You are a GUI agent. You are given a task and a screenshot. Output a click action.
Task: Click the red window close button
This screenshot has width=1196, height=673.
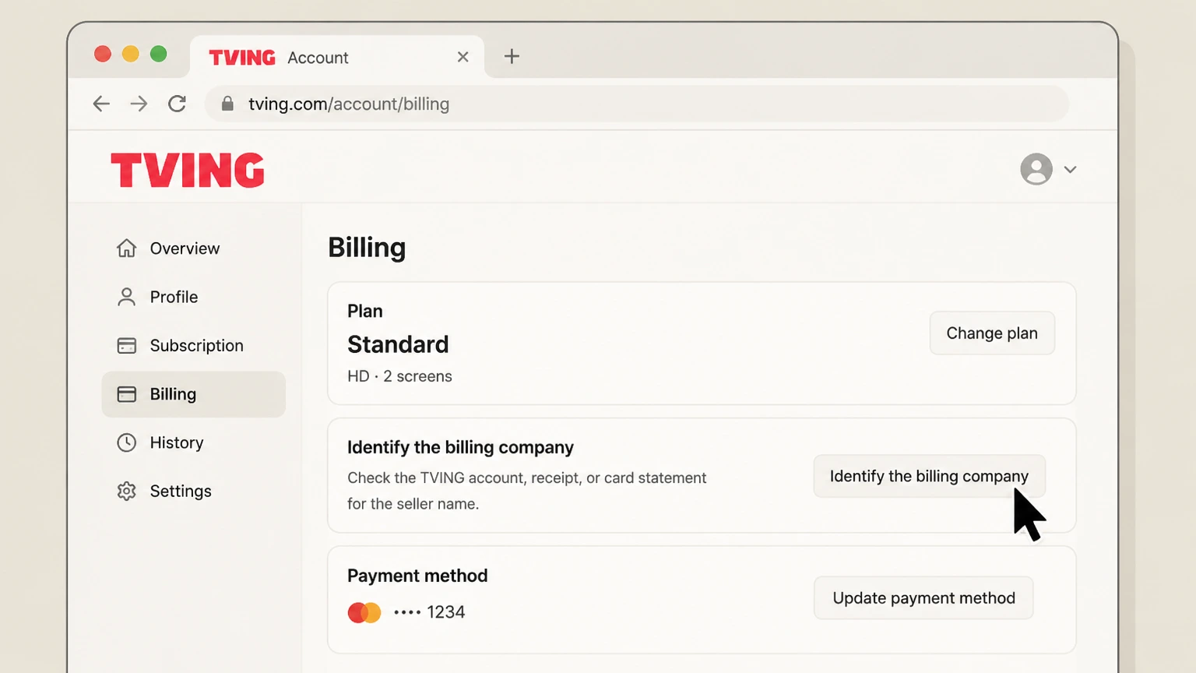103,54
